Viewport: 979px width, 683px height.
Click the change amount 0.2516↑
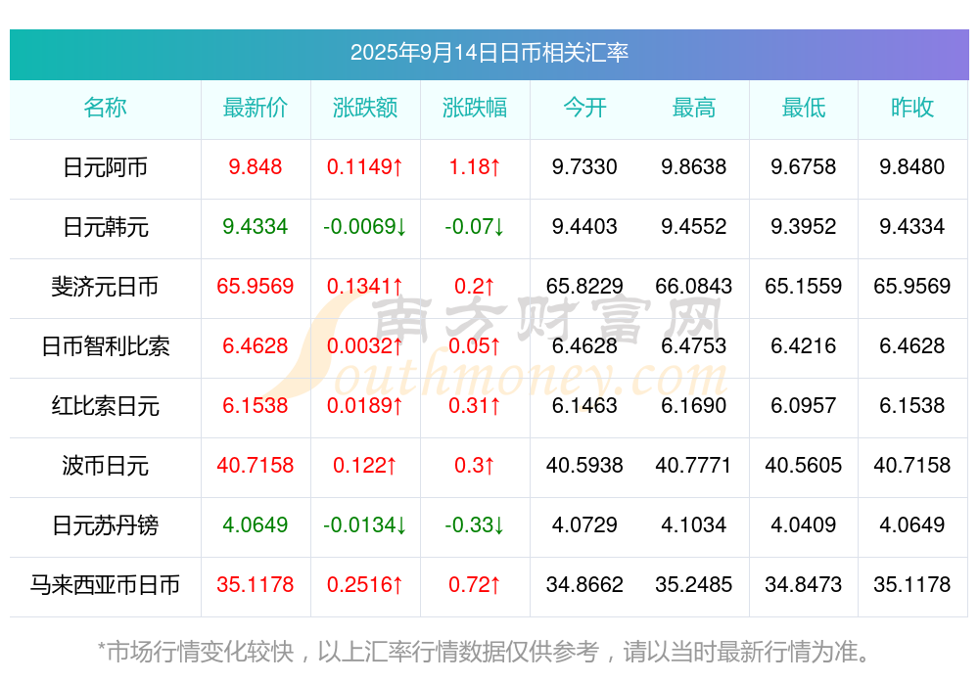[x=365, y=584]
